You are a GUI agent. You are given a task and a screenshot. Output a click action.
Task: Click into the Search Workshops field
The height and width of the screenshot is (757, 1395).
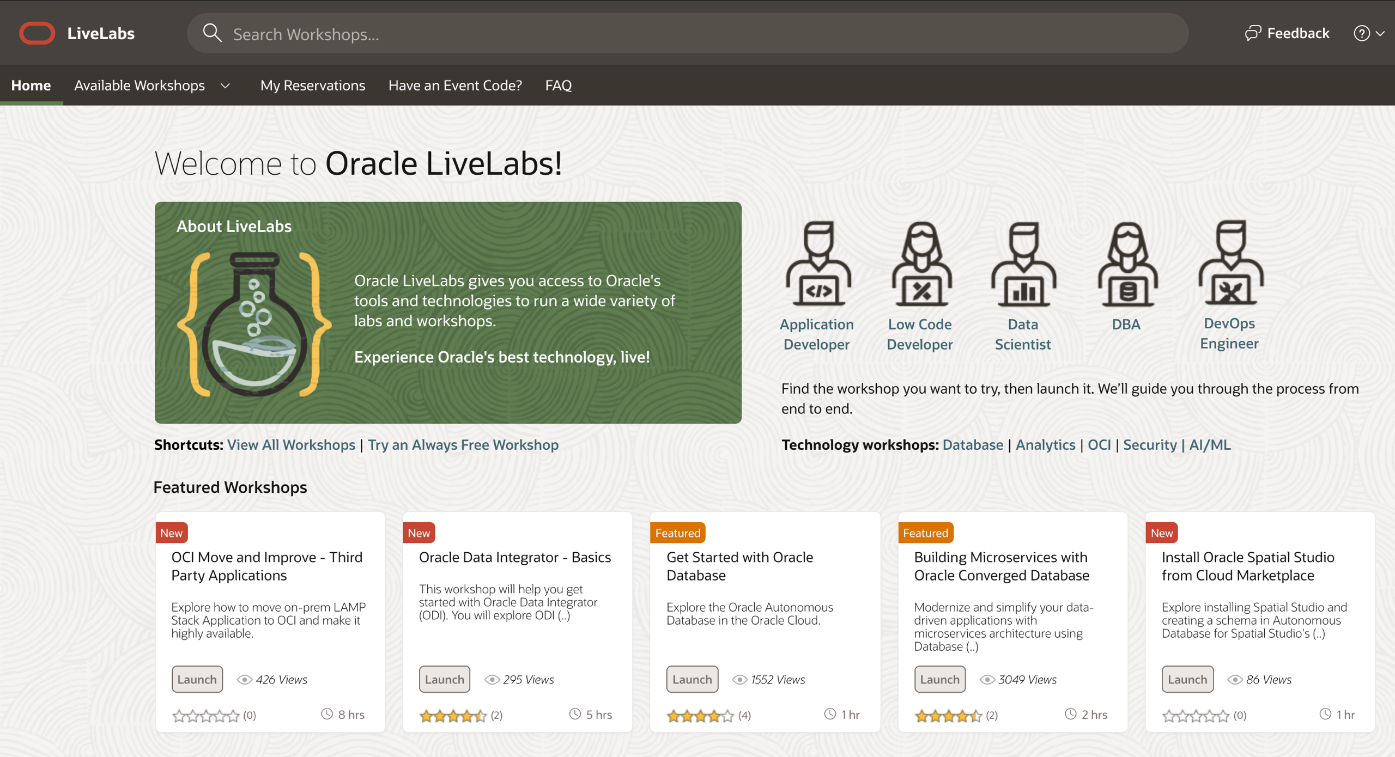coord(688,33)
